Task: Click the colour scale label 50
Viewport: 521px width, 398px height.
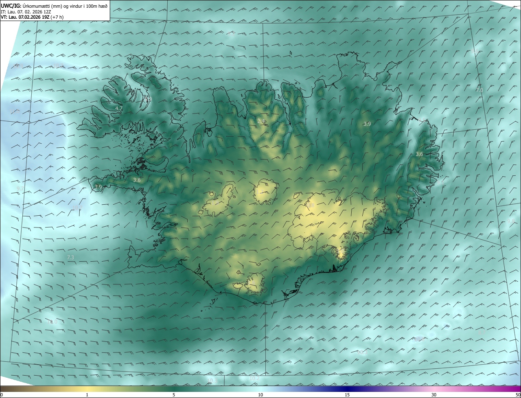Action: coord(518,395)
